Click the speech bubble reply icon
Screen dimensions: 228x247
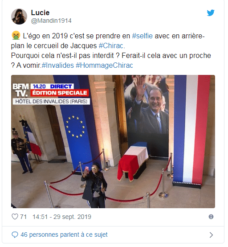point(15,235)
